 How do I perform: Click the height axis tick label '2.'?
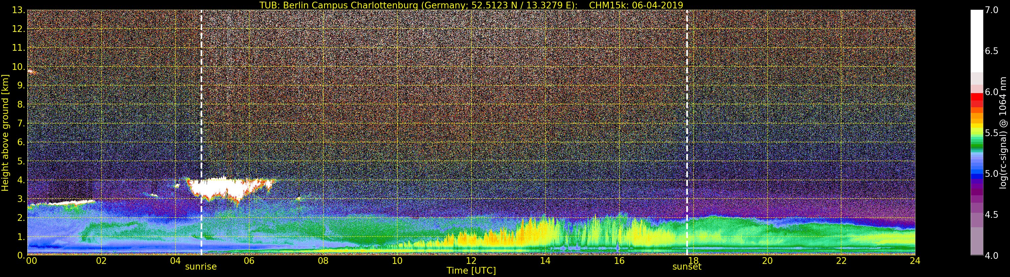point(21,217)
